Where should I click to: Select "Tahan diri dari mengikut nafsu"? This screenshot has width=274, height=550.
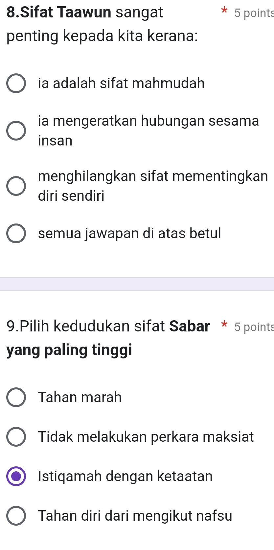(16, 516)
